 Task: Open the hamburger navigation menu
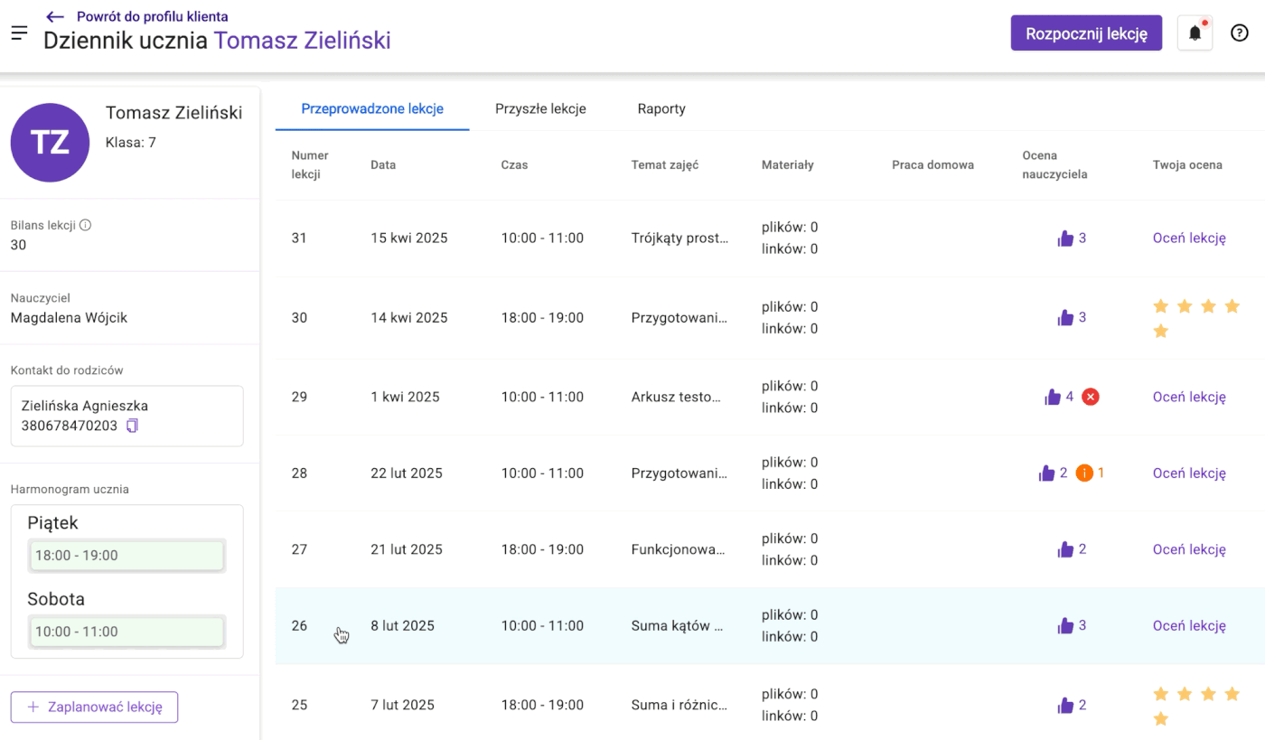(x=20, y=33)
